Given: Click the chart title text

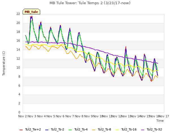Looking at the screenshot, I should click(90, 3).
